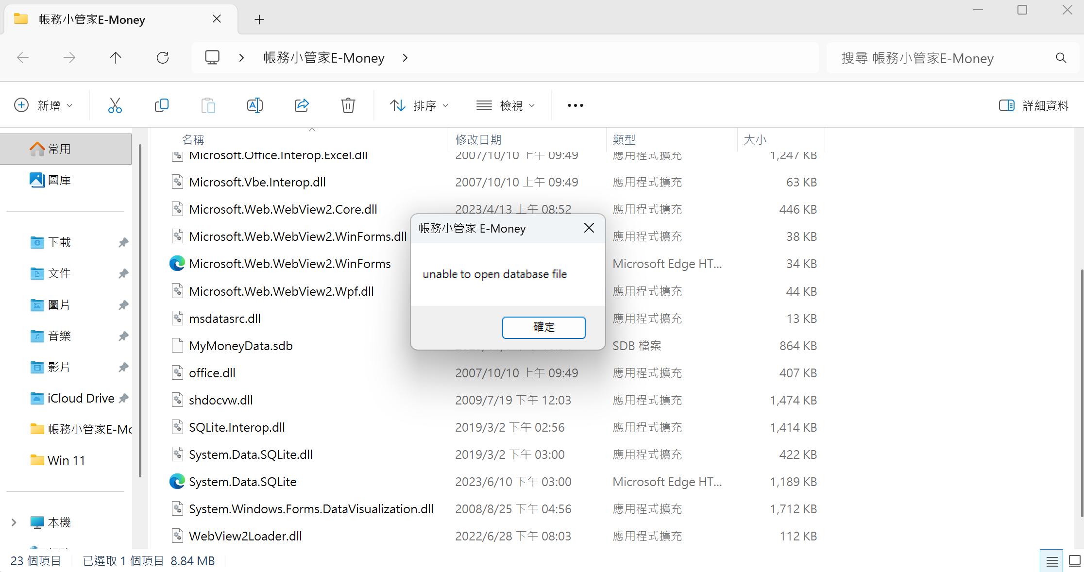Viewport: 1084px width, 572px height.
Task: Unpin 音樂 from quick access
Action: [x=123, y=336]
